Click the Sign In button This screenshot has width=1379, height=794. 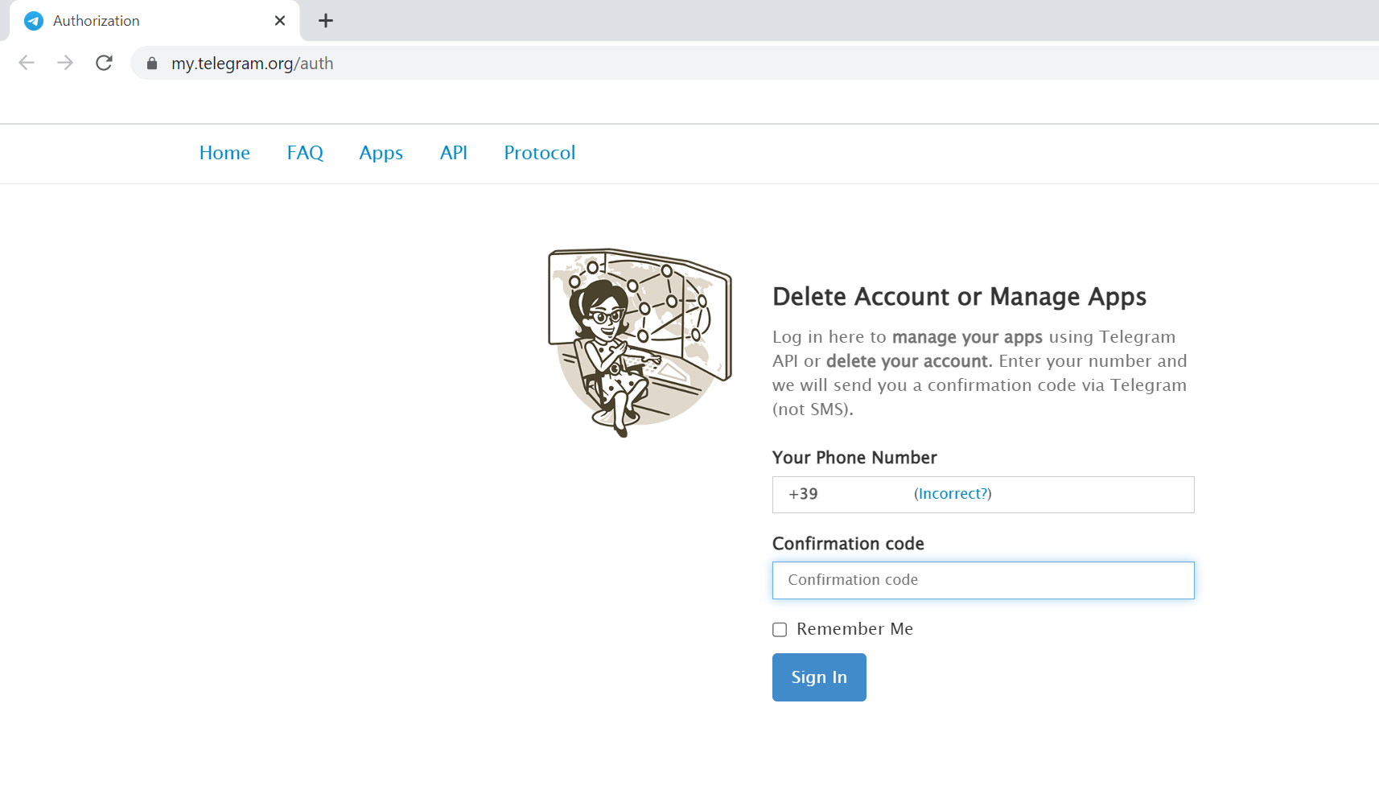[818, 677]
